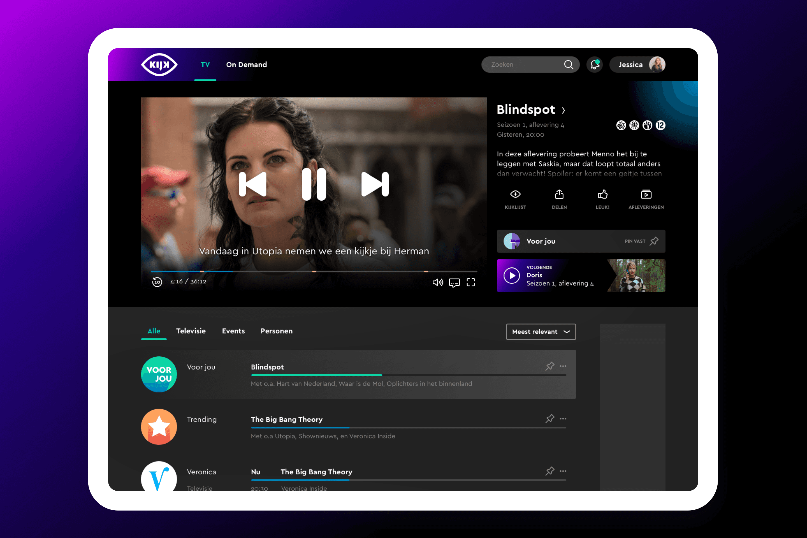Click the '4:16 / 36:12' time display
The height and width of the screenshot is (538, 807).
pos(188,281)
